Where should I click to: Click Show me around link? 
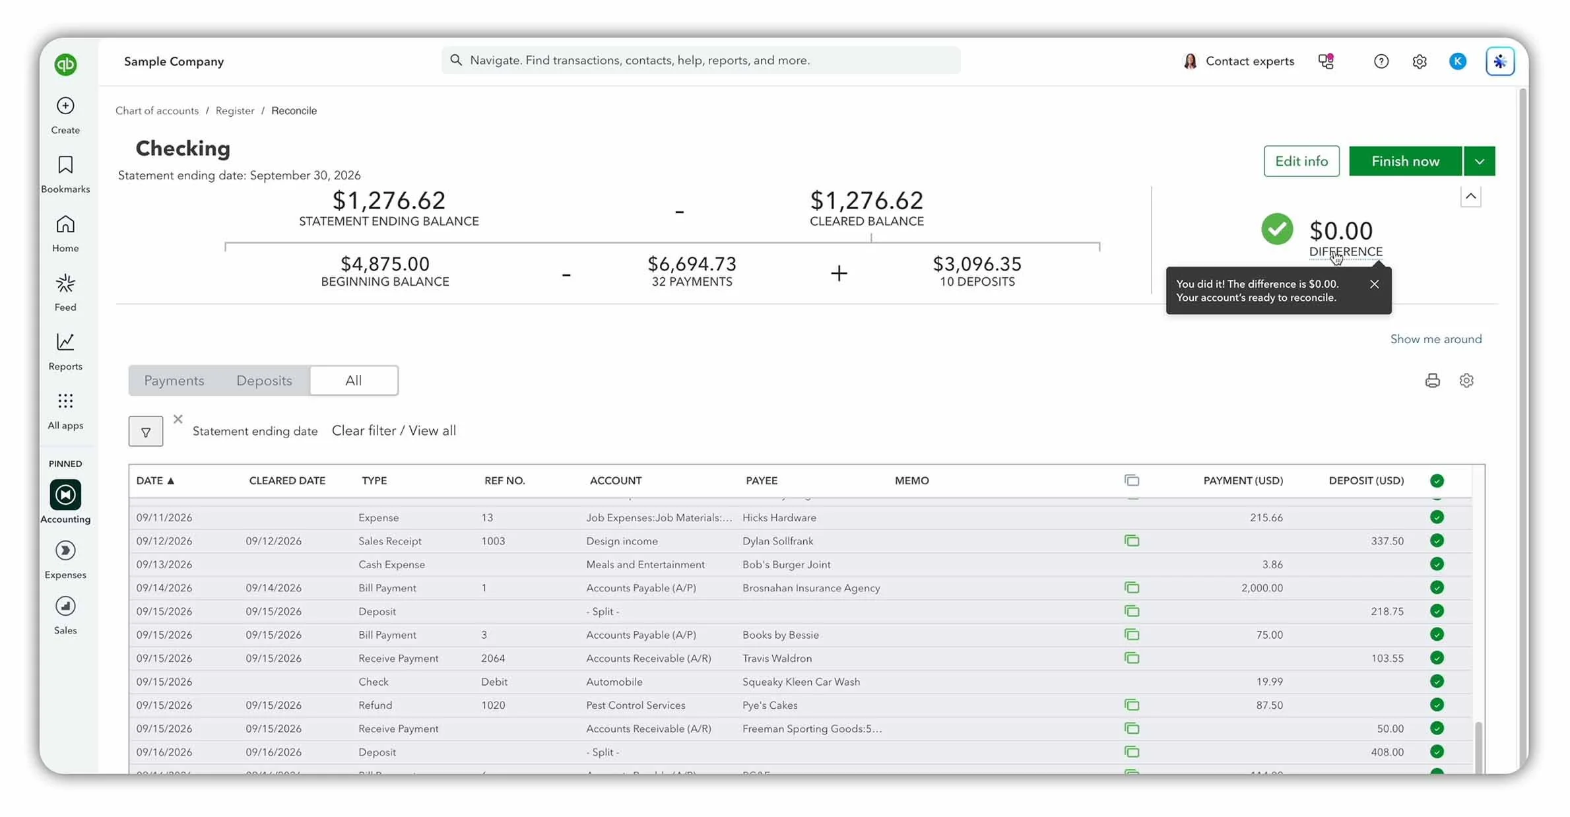tap(1436, 339)
